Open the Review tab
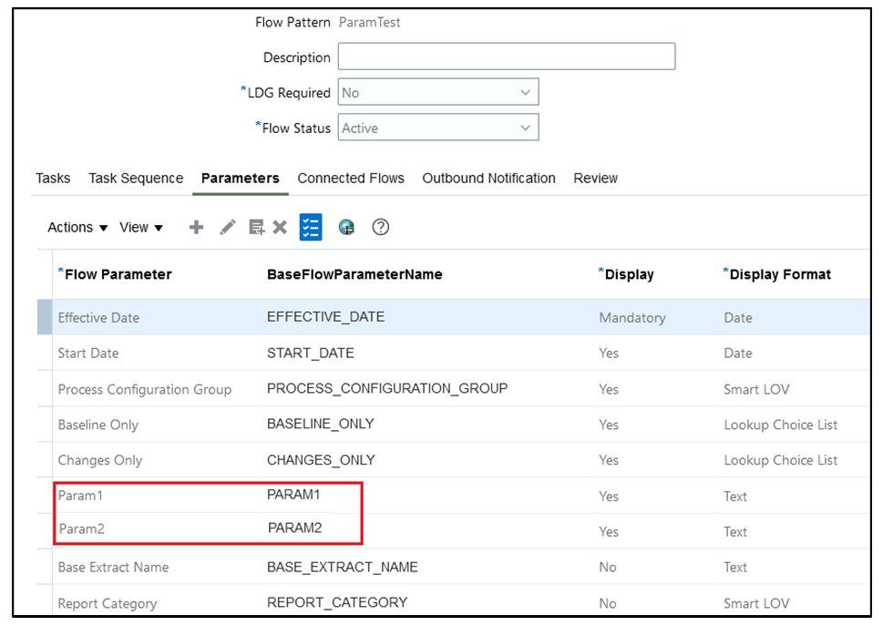This screenshot has width=893, height=626. click(596, 179)
